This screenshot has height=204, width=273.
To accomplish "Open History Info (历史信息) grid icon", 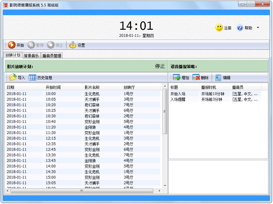I will [x=32, y=78].
